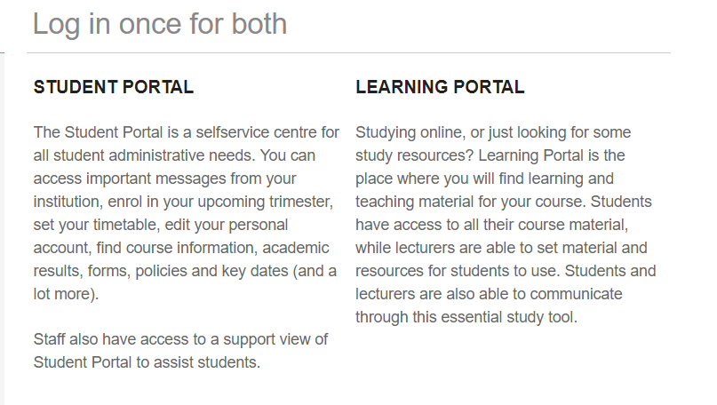Click the line 'lecturers are also able to communicate'
The image size is (717, 405).
pos(489,294)
